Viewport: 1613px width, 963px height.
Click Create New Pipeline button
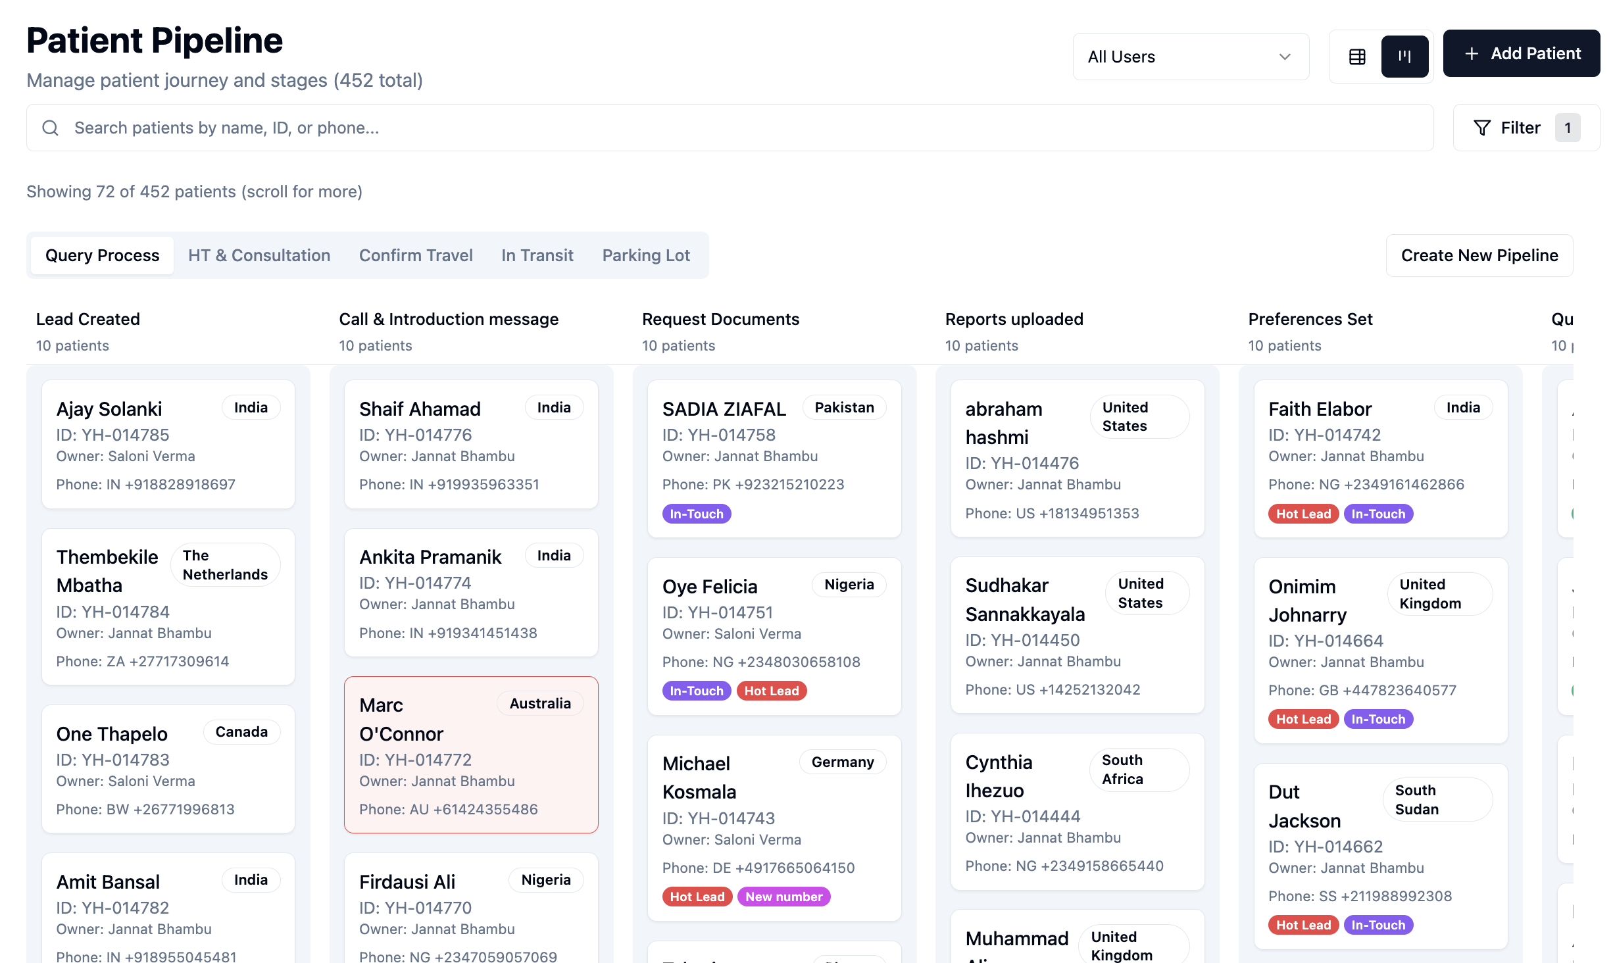[1479, 255]
